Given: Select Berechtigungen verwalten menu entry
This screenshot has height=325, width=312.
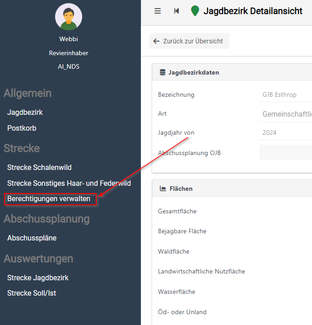Looking at the screenshot, I should (x=49, y=199).
